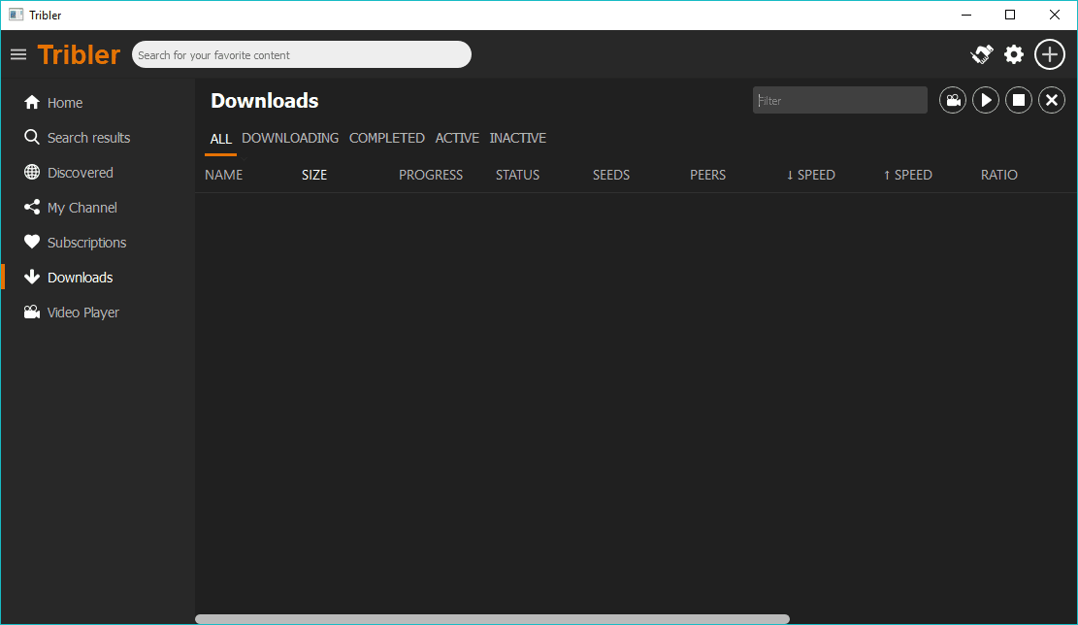1078x625 pixels.
Task: Open the Video Player page
Action: pyautogui.click(x=82, y=312)
